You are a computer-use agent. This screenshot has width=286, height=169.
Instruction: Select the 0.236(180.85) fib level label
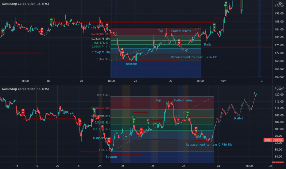point(101,34)
